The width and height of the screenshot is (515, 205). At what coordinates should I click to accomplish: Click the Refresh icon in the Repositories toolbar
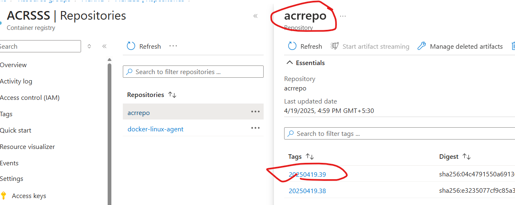tap(131, 46)
